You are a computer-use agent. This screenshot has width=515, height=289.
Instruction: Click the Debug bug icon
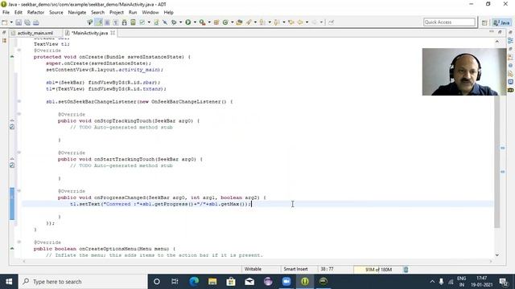174,22
